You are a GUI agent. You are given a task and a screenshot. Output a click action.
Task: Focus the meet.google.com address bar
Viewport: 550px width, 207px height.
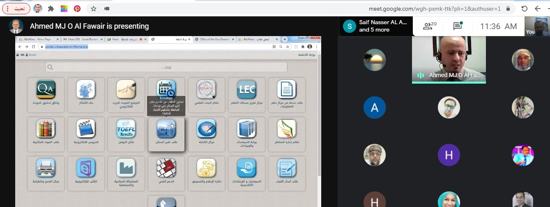(x=435, y=8)
